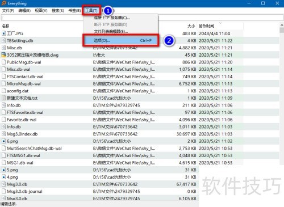Click the icon of Msg3.0.db sized 67,417 KB
Screen dimensions: 284x207
[x=3, y=184]
